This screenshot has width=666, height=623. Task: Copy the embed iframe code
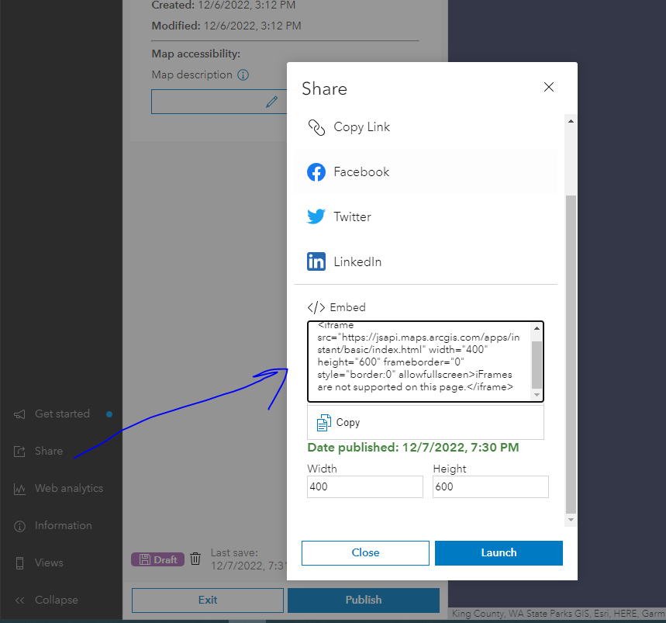tap(338, 422)
